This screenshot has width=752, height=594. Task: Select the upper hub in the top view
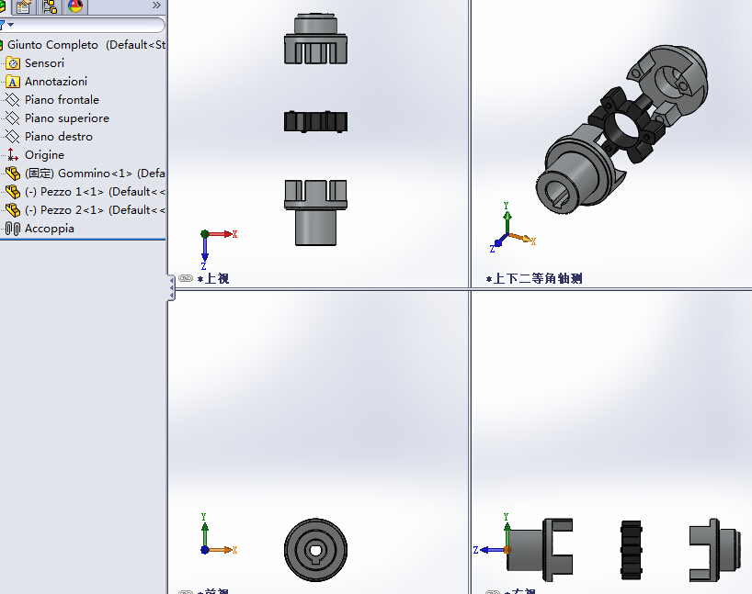(315, 39)
